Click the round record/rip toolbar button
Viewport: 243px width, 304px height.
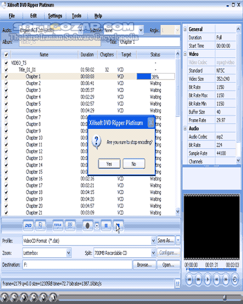pyautogui.click(x=87, y=226)
